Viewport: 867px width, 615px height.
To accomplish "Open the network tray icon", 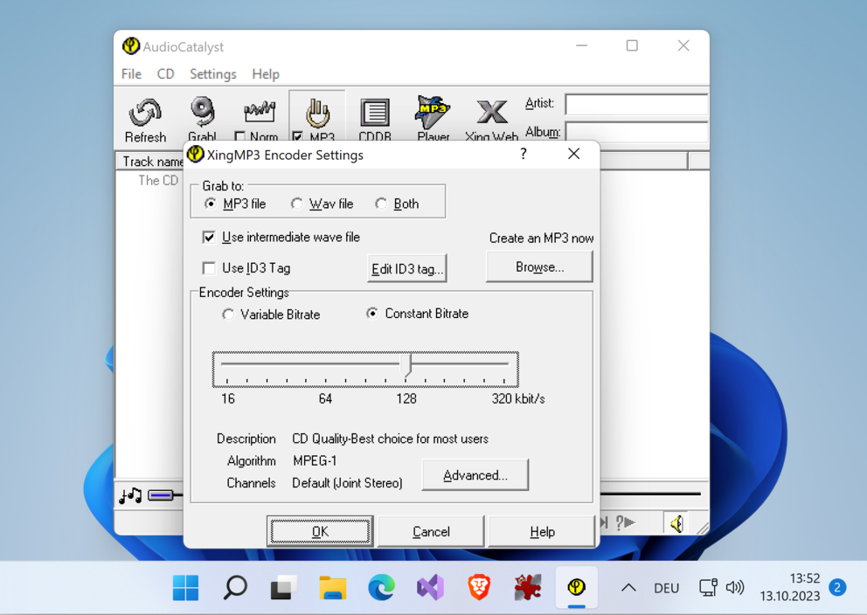I will (x=708, y=587).
